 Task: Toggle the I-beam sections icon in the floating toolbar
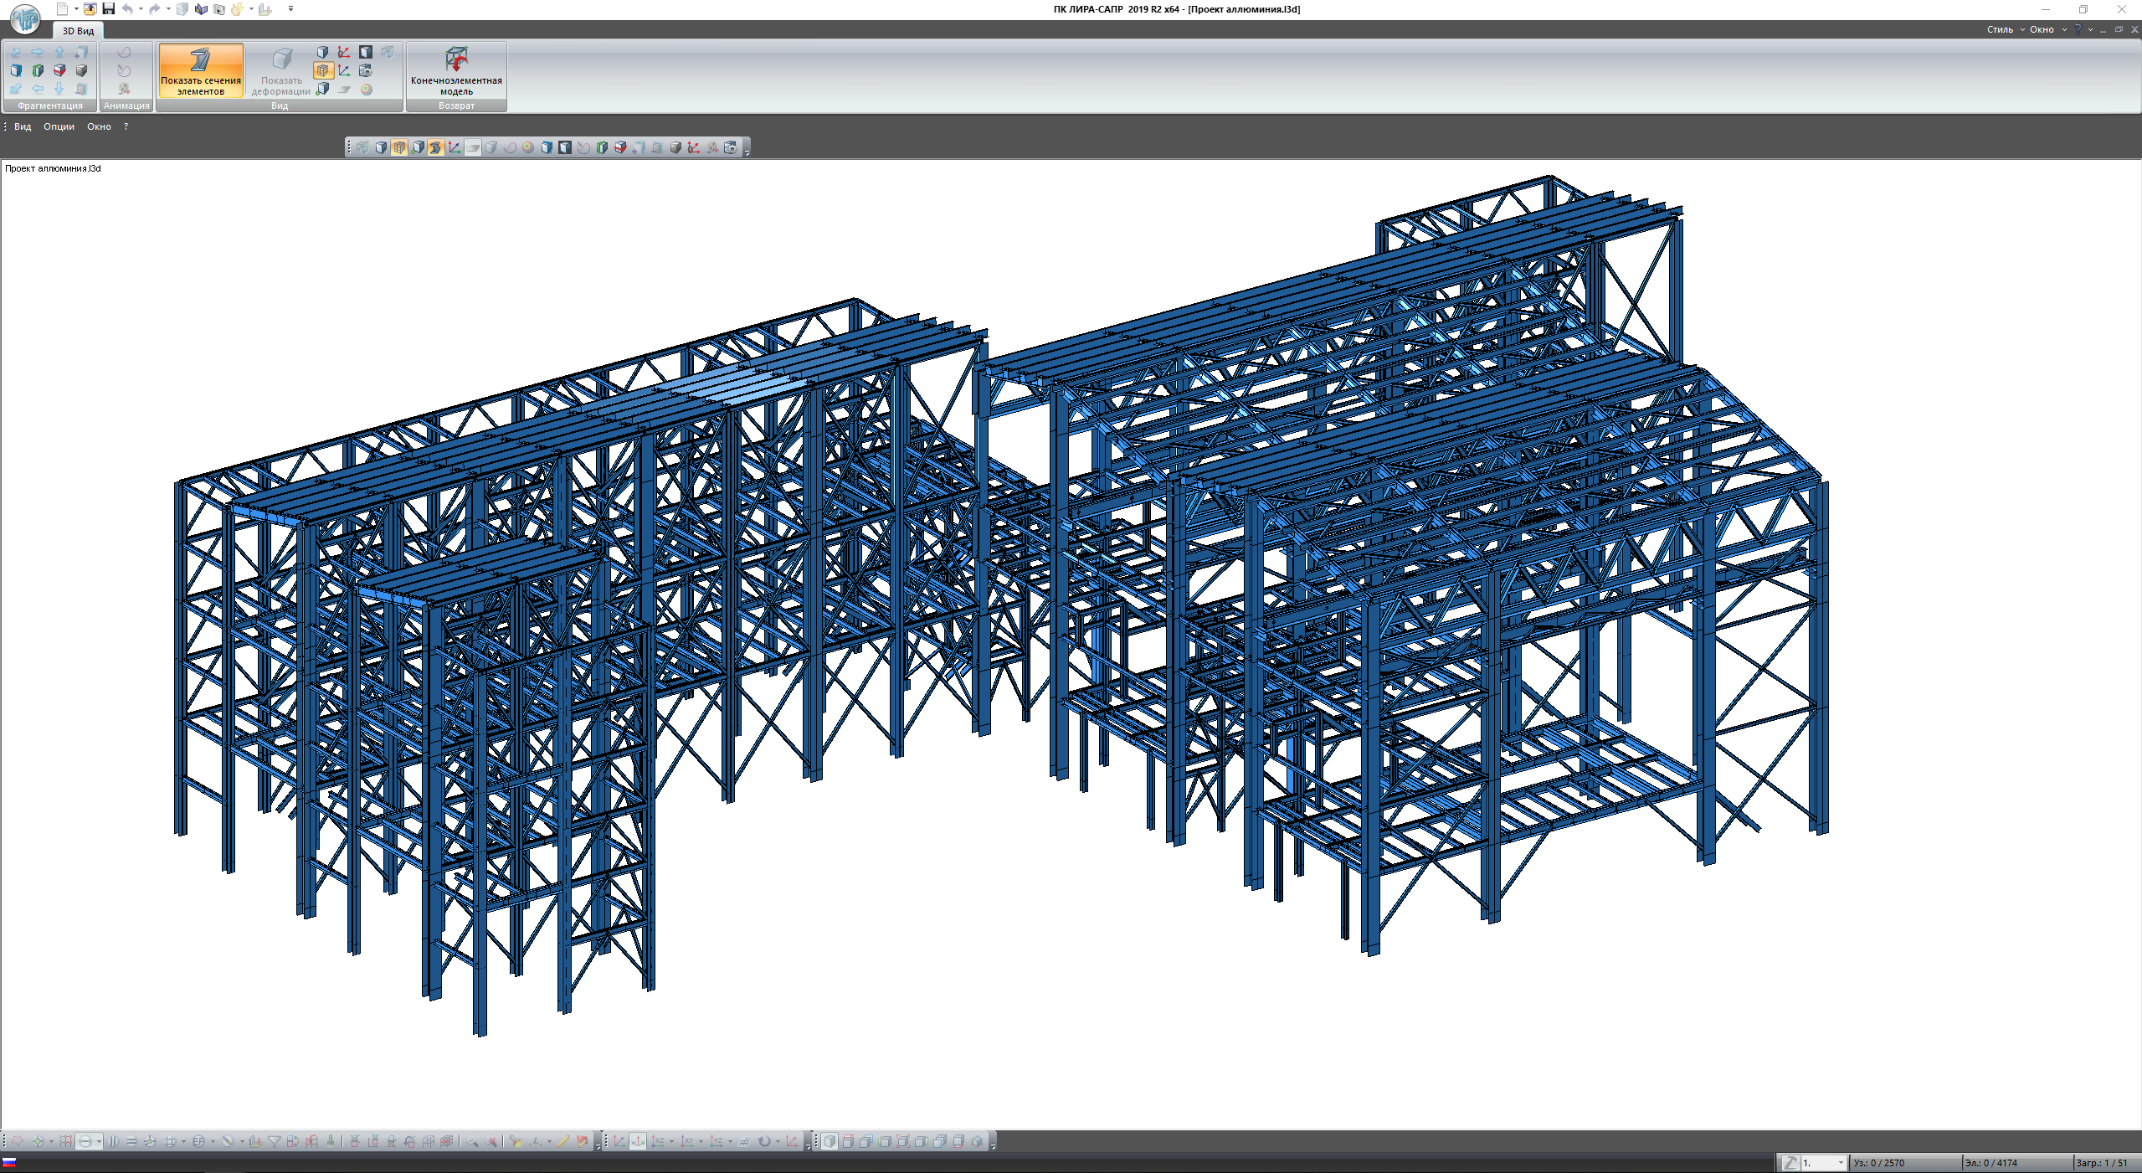[x=435, y=147]
